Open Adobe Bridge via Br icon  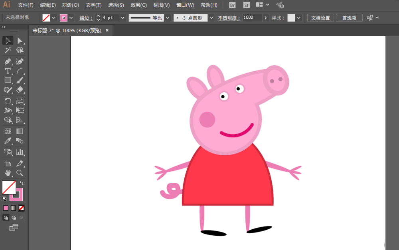tap(232, 5)
